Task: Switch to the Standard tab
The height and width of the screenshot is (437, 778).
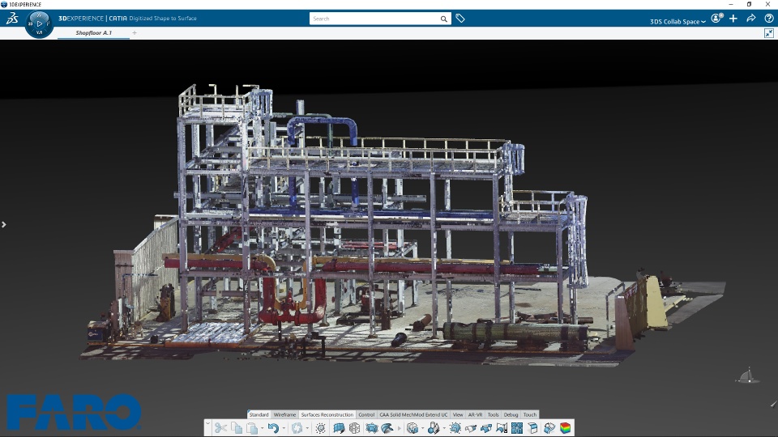Action: click(x=259, y=414)
